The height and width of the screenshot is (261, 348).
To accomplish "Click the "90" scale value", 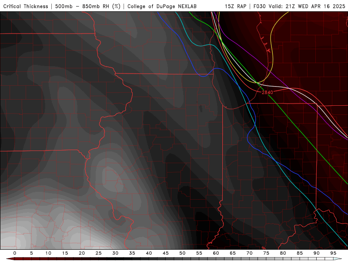I will [316, 253].
